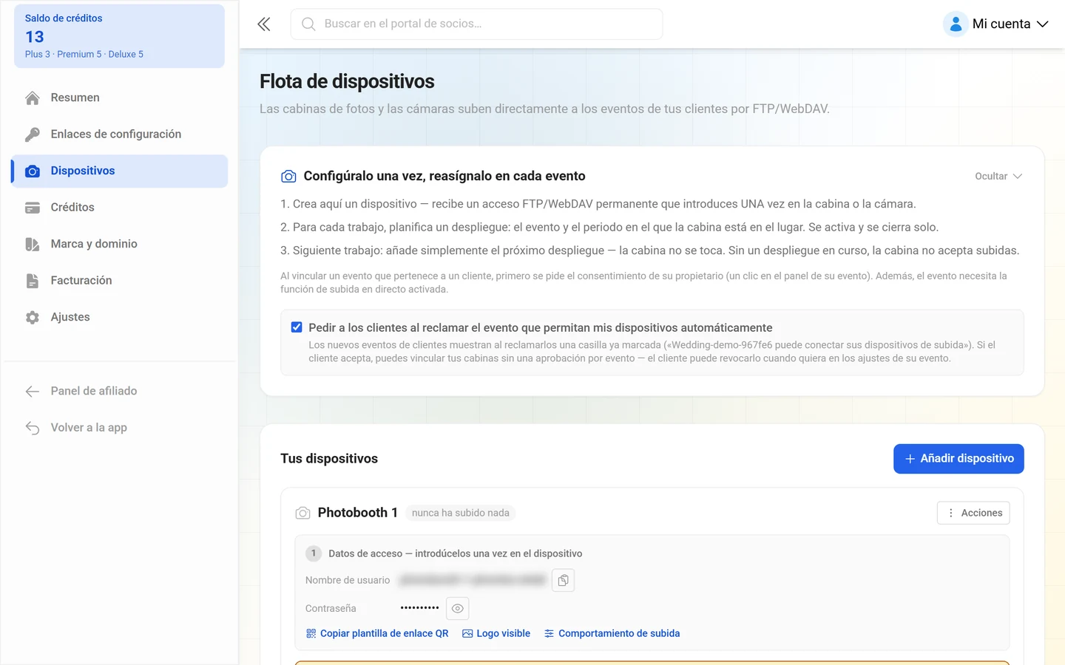
Task: Focus the partner portal search field
Action: click(x=476, y=24)
